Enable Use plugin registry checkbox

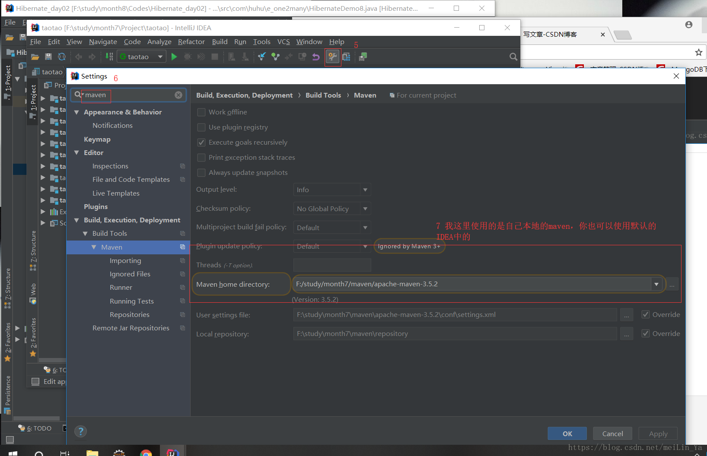tap(201, 127)
